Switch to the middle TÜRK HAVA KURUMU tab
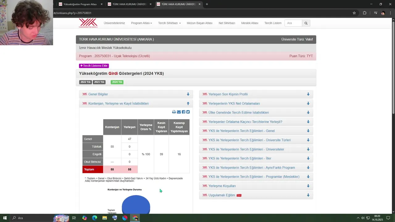Image resolution: width=395 pixels, height=222 pixels. 130,4
